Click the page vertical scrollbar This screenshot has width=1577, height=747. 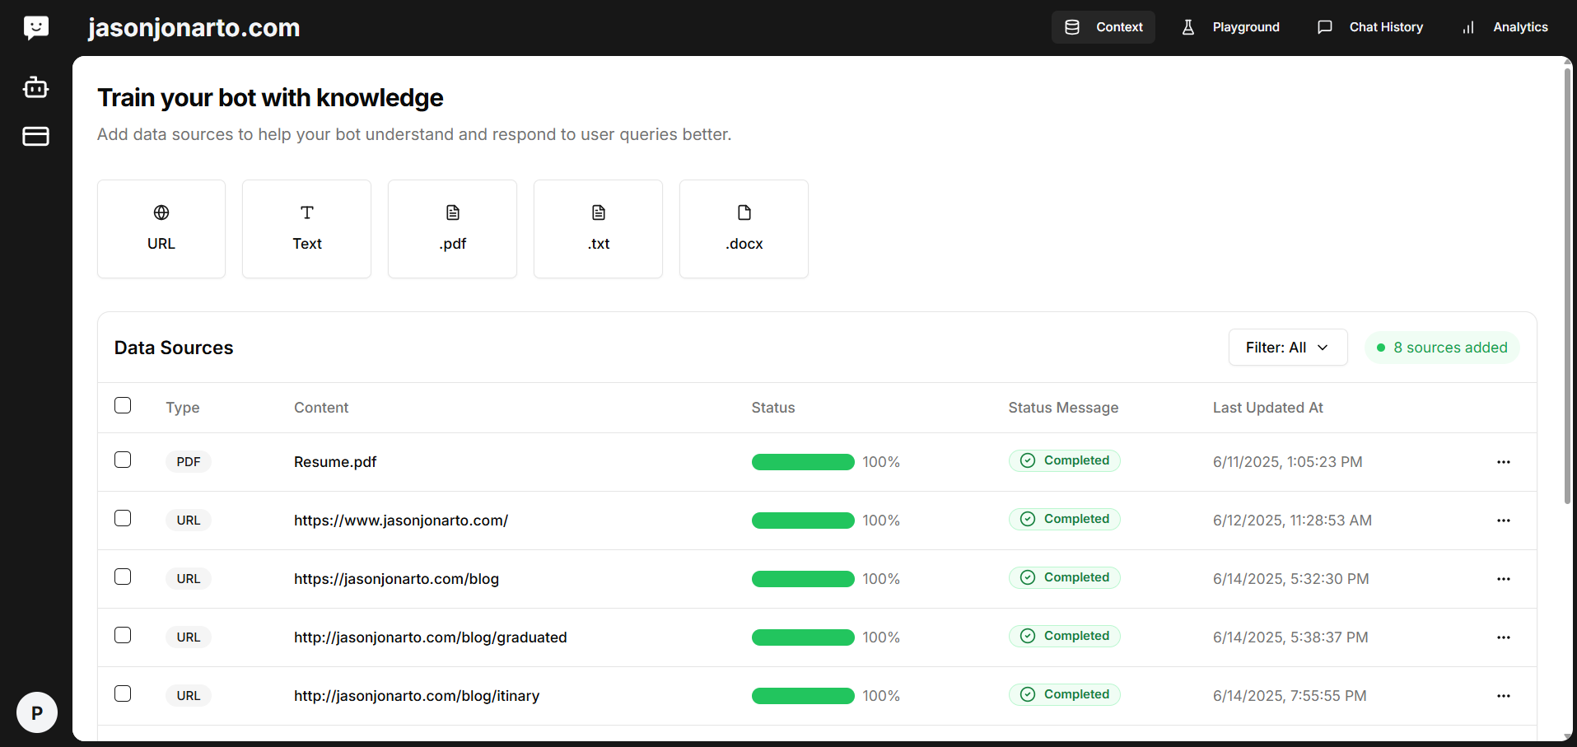click(1567, 288)
